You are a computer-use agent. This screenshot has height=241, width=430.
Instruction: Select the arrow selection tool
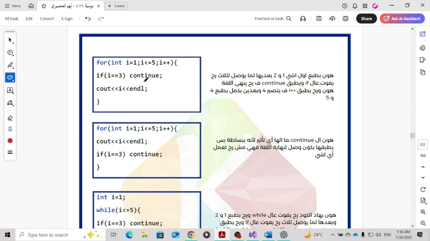pos(10,40)
